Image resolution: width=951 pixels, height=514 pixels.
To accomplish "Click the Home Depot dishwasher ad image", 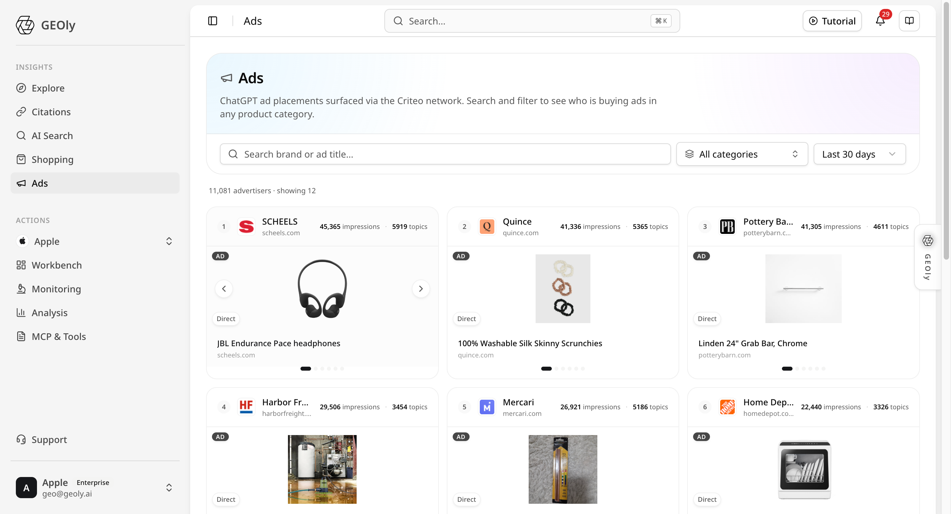I will click(x=804, y=469).
